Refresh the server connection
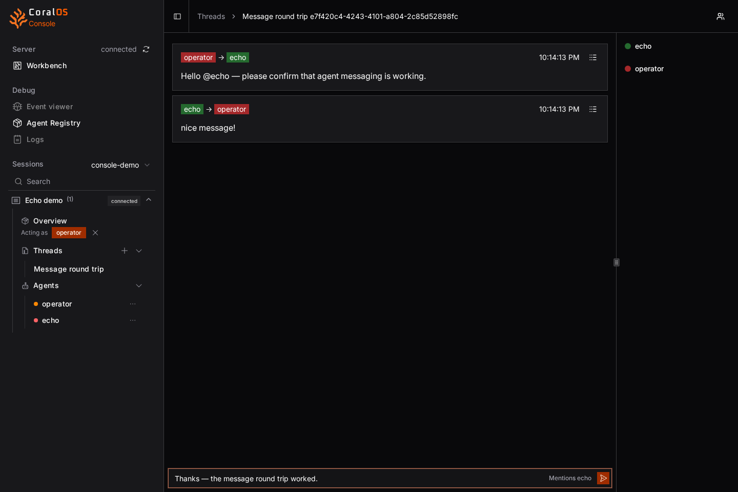Screen dimensions: 738x492 [146, 49]
